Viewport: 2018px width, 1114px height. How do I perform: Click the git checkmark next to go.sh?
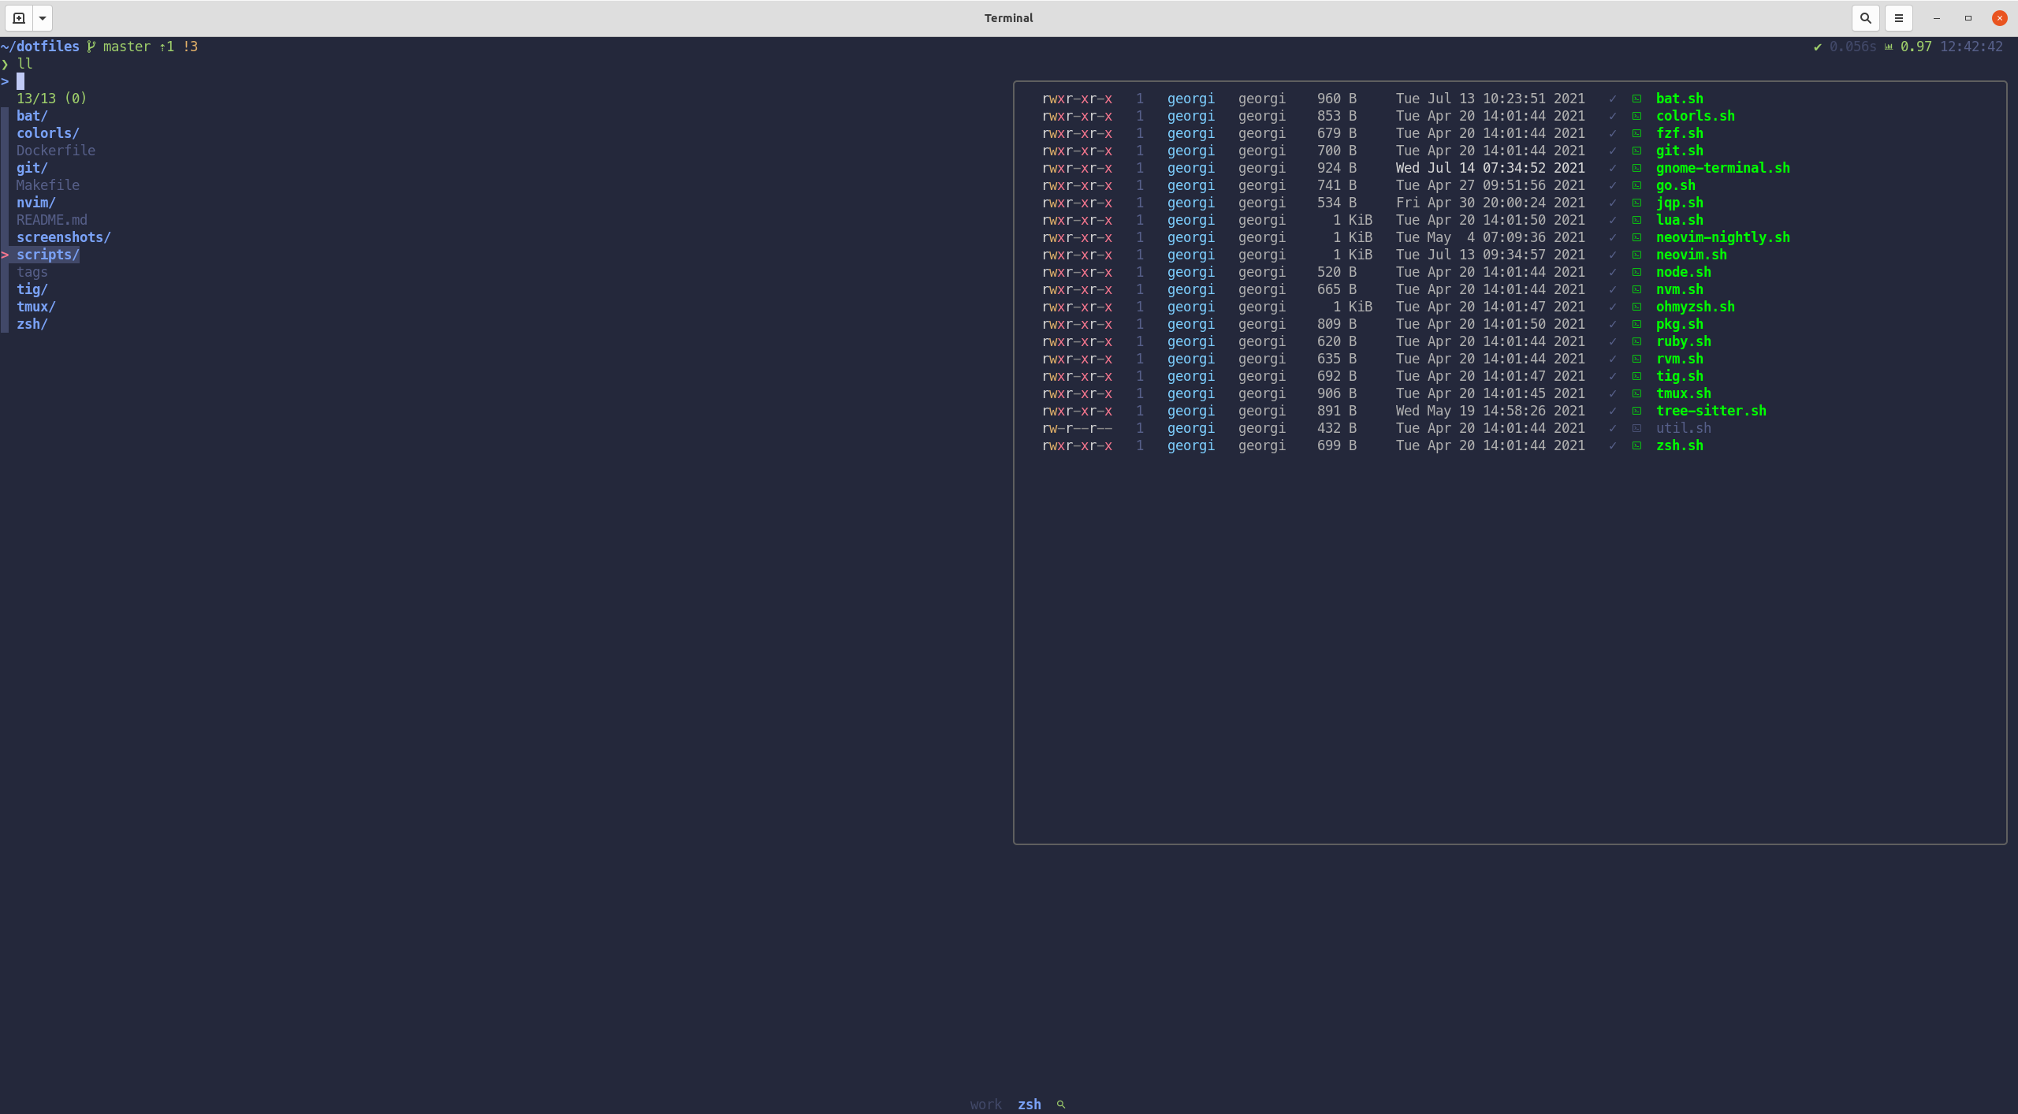[1613, 185]
